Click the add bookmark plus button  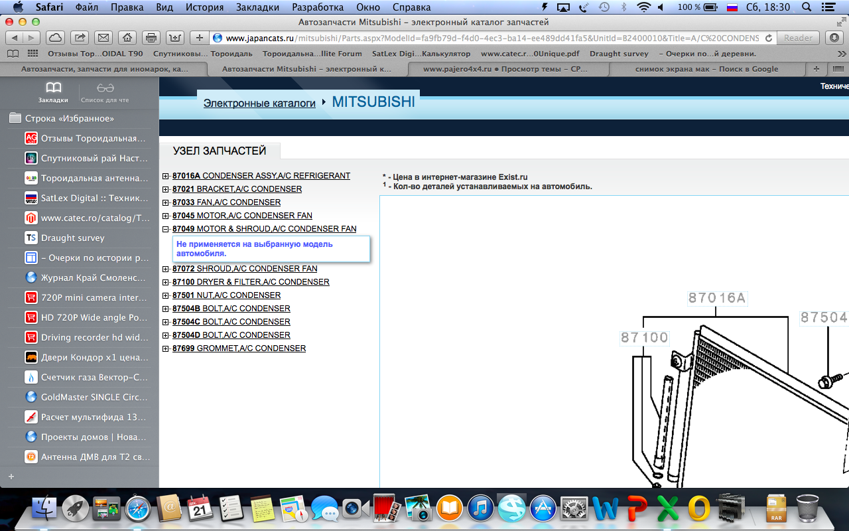point(199,38)
